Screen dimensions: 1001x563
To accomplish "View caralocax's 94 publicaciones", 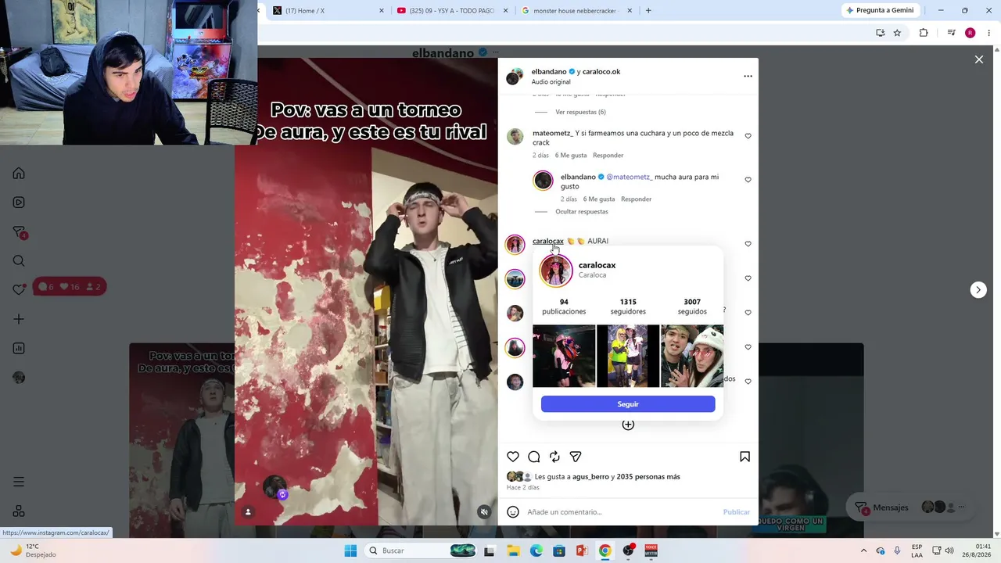I will 564,307.
